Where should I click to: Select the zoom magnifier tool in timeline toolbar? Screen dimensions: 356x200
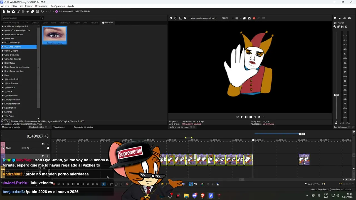coord(121,184)
